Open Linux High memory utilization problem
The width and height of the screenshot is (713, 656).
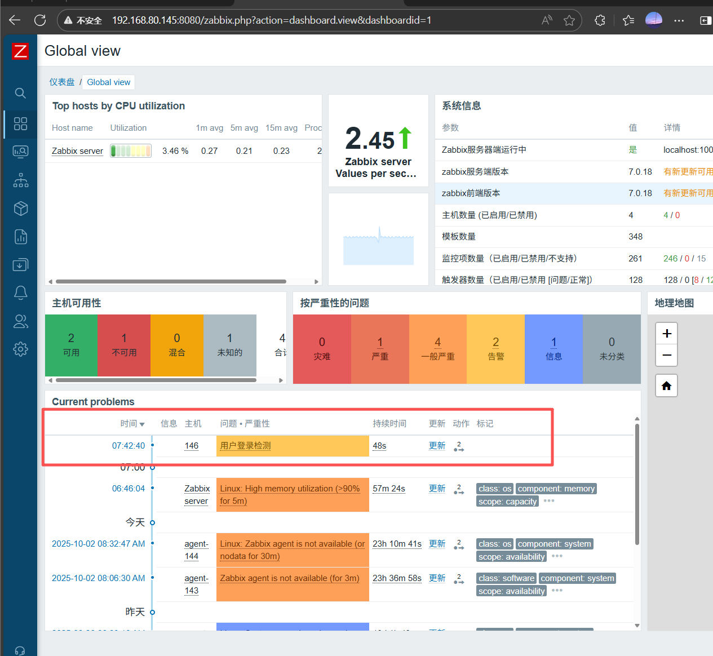coord(290,495)
